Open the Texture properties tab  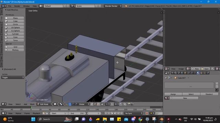pos(201,73)
